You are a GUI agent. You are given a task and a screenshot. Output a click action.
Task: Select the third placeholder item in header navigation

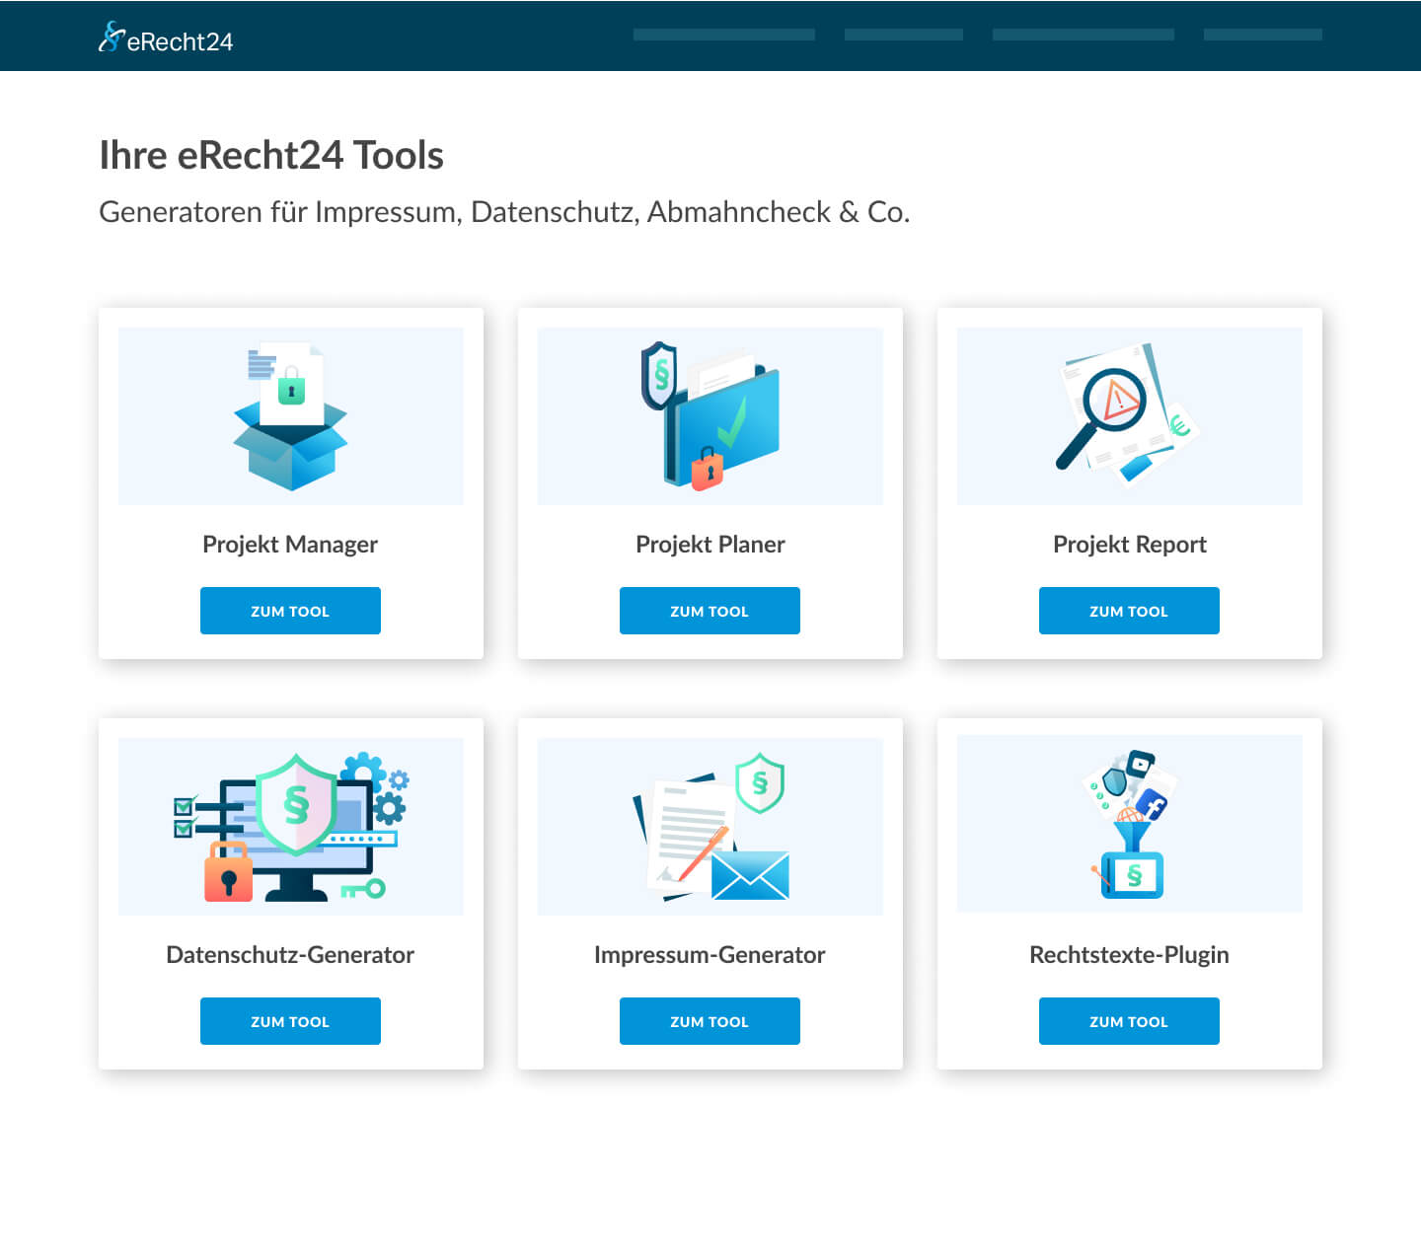pyautogui.click(x=1083, y=35)
